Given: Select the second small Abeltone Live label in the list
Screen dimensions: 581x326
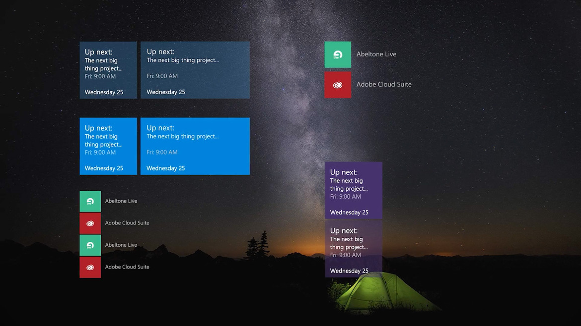Looking at the screenshot, I should click(x=121, y=245).
